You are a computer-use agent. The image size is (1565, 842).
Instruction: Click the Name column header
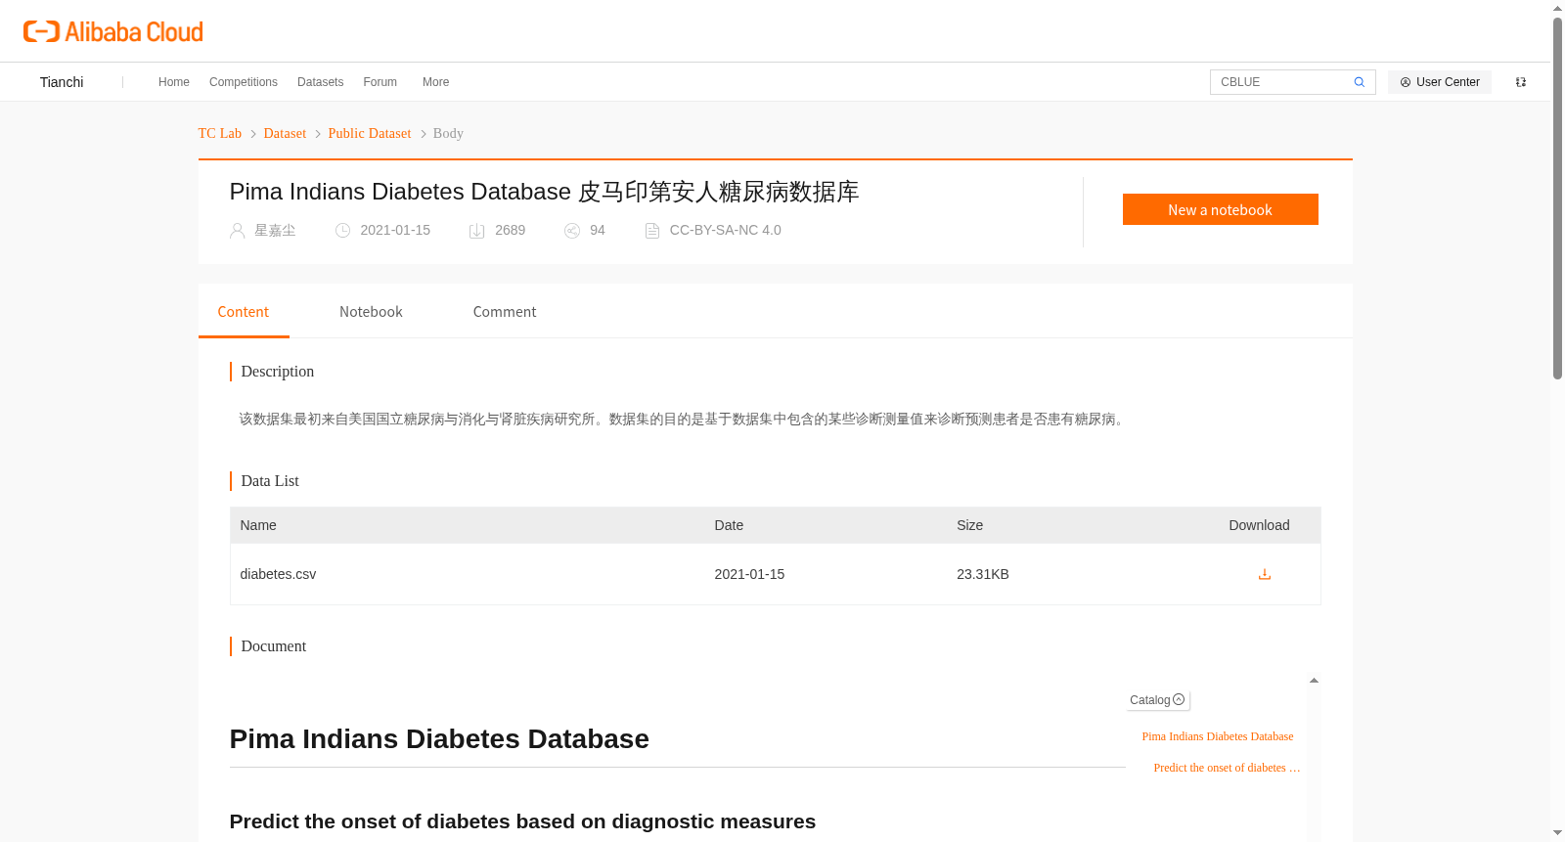click(x=258, y=525)
